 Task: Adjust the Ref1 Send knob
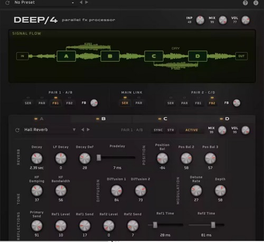pos(85,226)
